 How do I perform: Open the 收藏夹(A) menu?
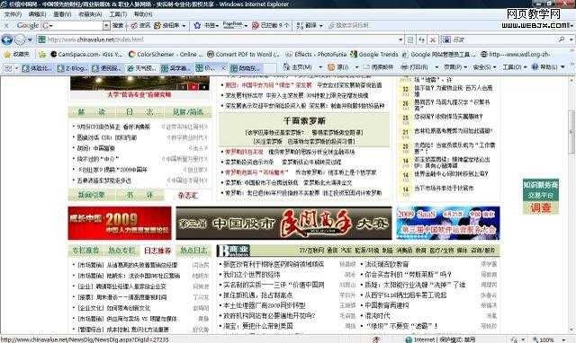(x=90, y=14)
